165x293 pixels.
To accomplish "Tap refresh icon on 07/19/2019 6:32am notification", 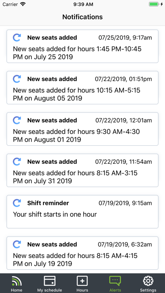I will click(17, 244).
